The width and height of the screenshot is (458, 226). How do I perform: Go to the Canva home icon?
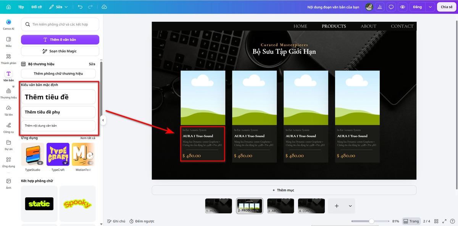[8, 7]
